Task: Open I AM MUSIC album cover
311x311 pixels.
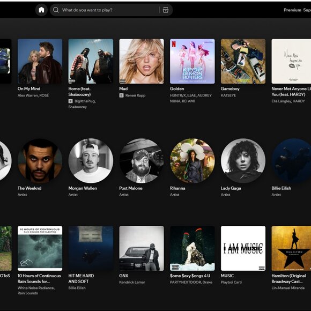Action: [x=243, y=248]
